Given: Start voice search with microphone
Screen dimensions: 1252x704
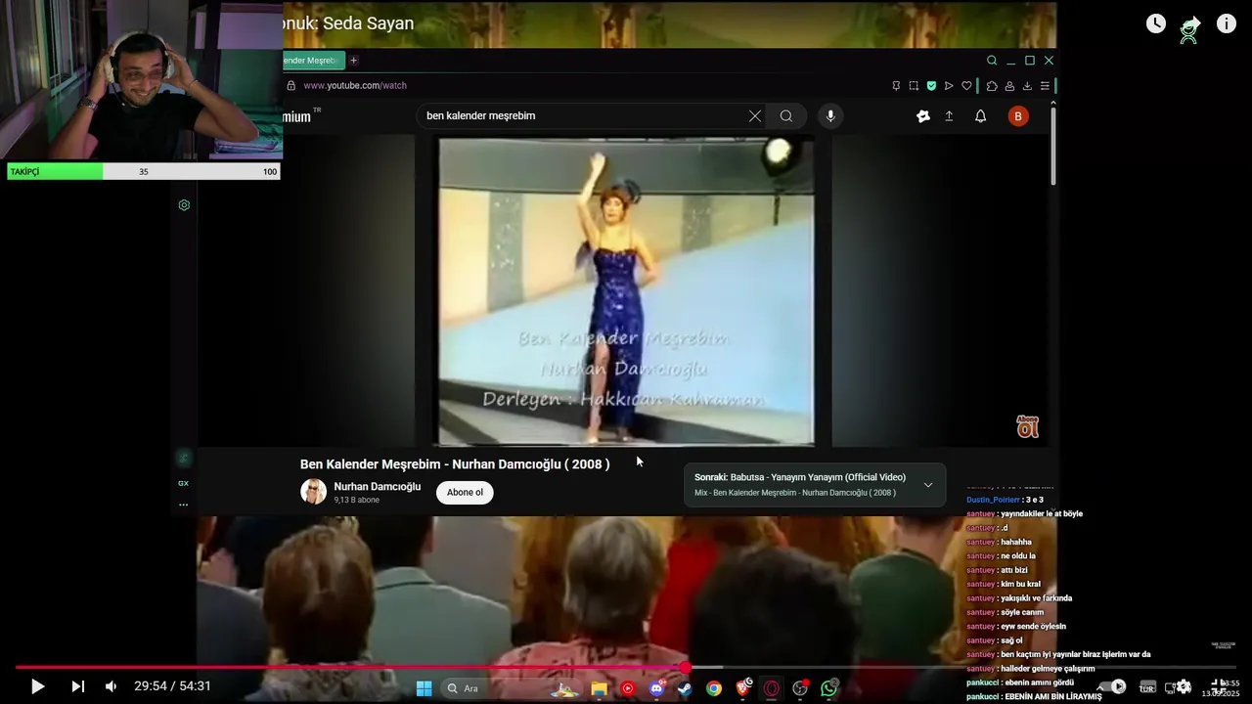Looking at the screenshot, I should (x=830, y=115).
